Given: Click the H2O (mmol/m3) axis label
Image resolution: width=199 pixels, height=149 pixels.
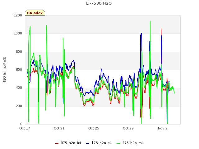Looking at the screenshot, I should coord(4,70).
